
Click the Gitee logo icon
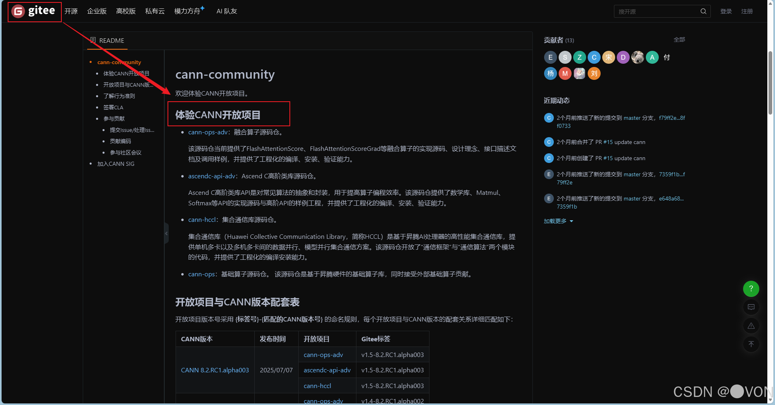(x=17, y=11)
